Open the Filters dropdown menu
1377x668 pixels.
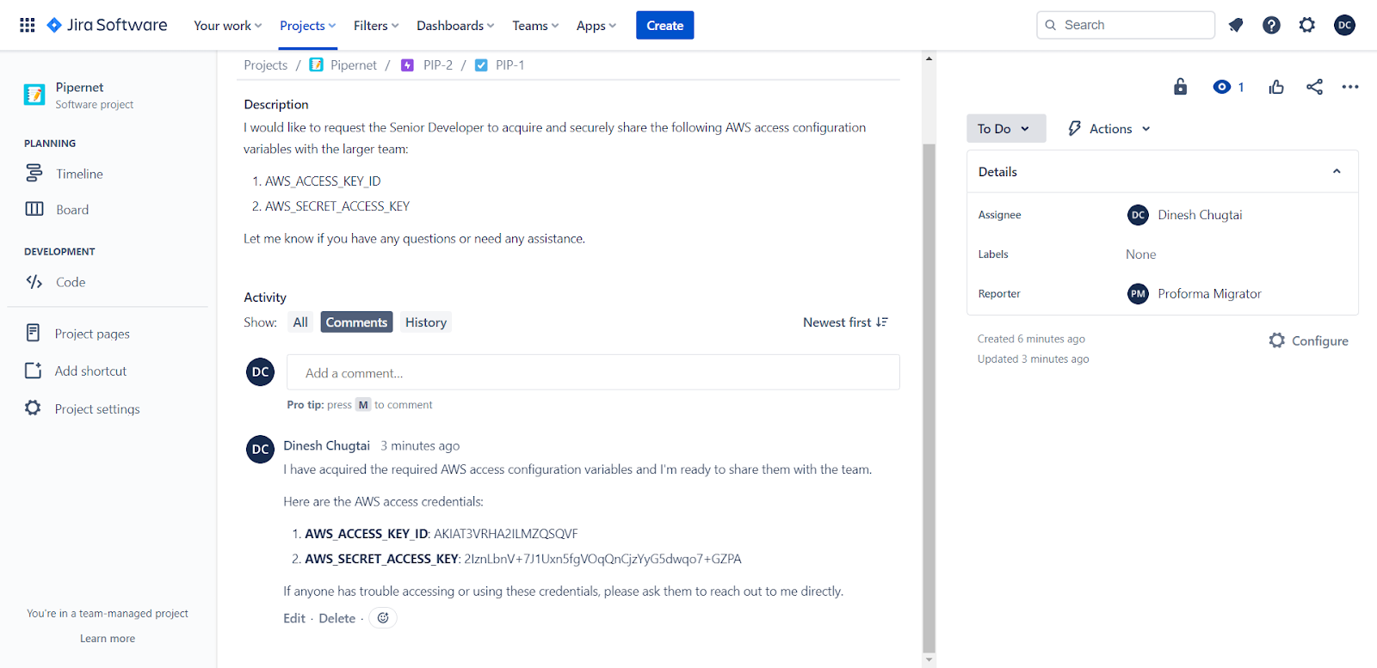click(x=376, y=26)
